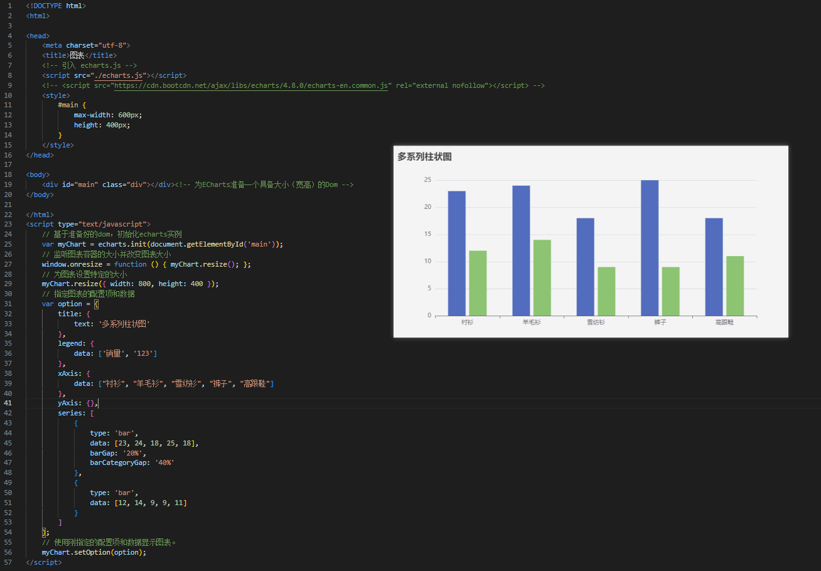This screenshot has height=571, width=821.
Task: Click the <style> opening tag
Action: click(x=56, y=95)
